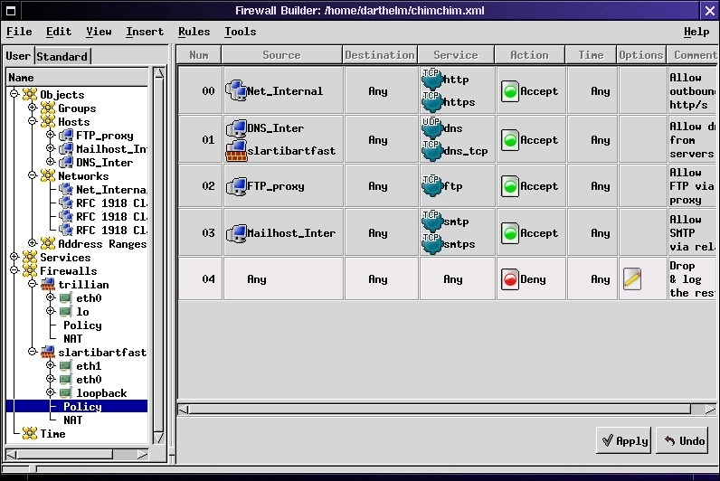Select the FTP_proxy host icon in rule 02

(235, 186)
